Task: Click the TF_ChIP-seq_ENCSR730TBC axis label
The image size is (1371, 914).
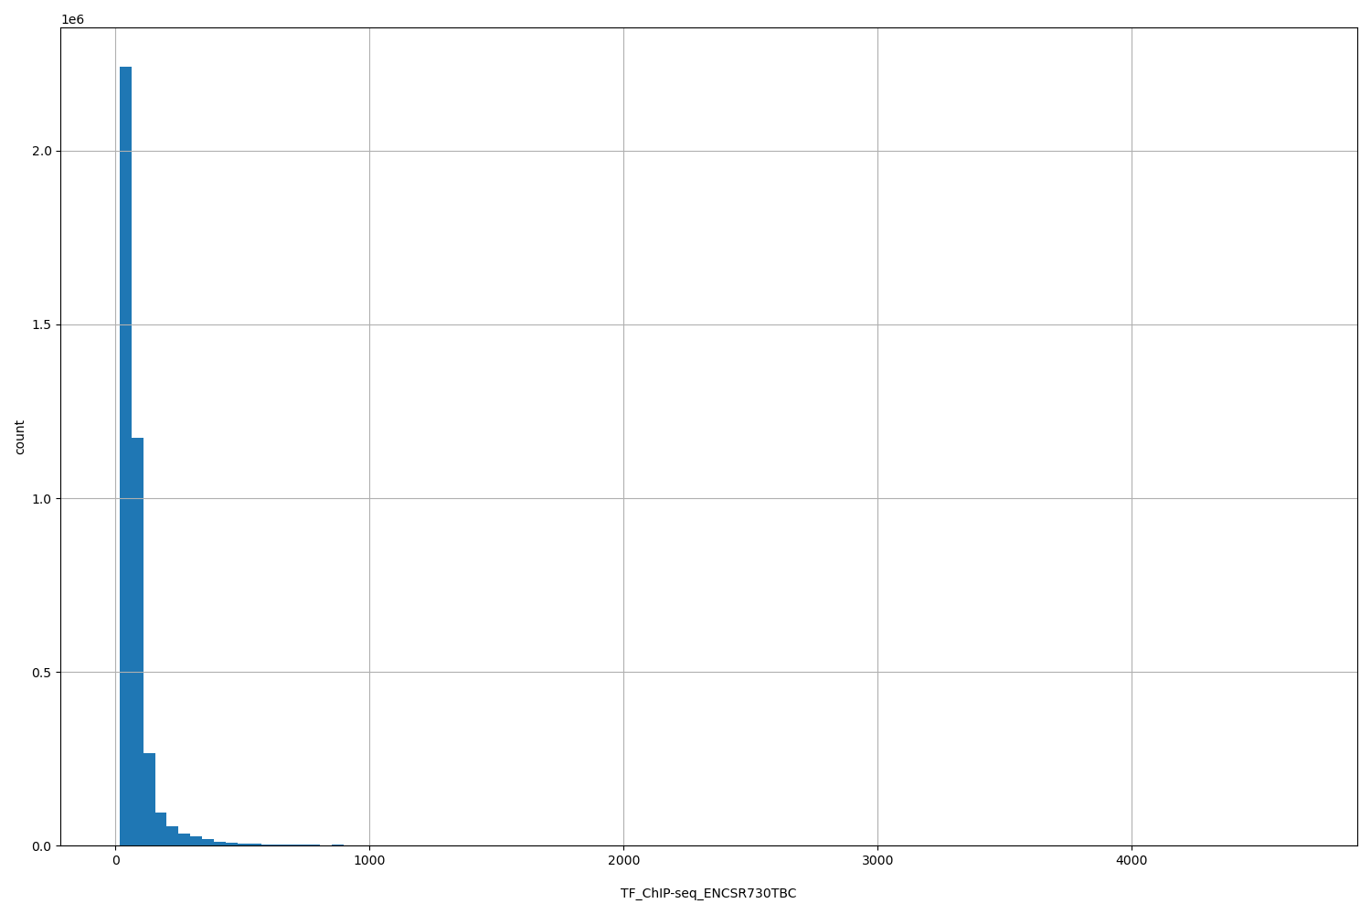Action: [707, 894]
